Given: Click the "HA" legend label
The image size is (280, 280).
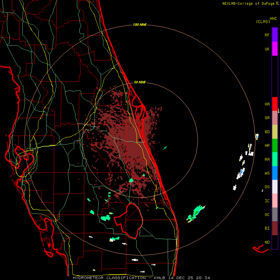Looking at the screenshot, I should tap(267, 104).
